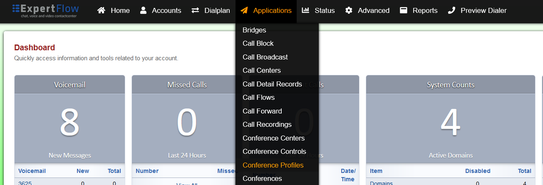Choose Call Broadcast in dropdown
The image size is (543, 185).
(265, 57)
